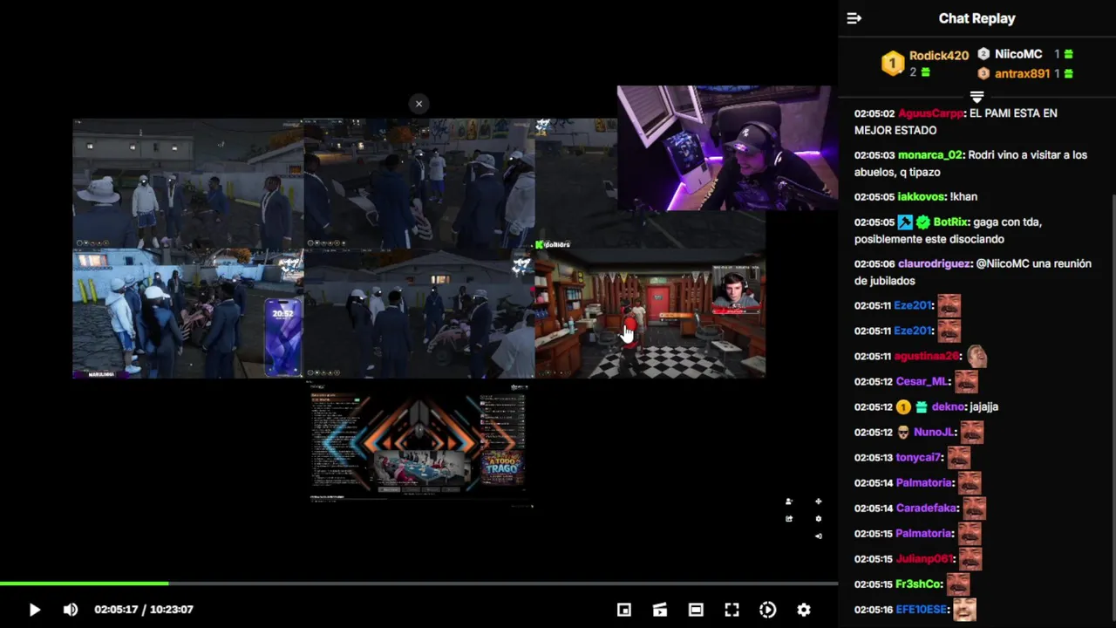Jump to timestamp 02:05:06 in chat

tap(874, 264)
